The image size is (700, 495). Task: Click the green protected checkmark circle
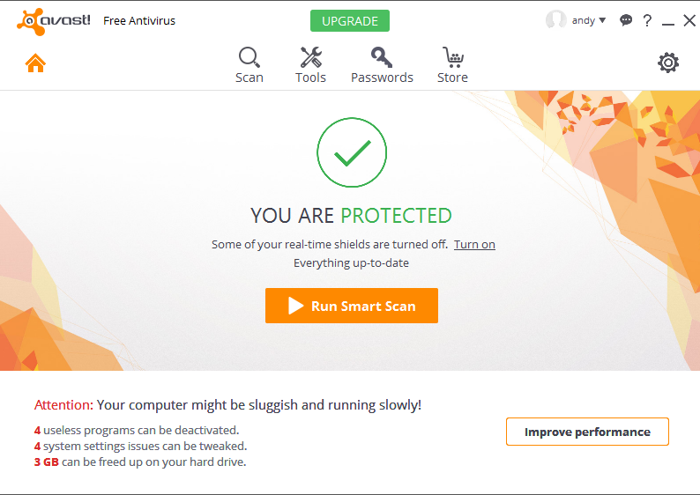coord(352,152)
